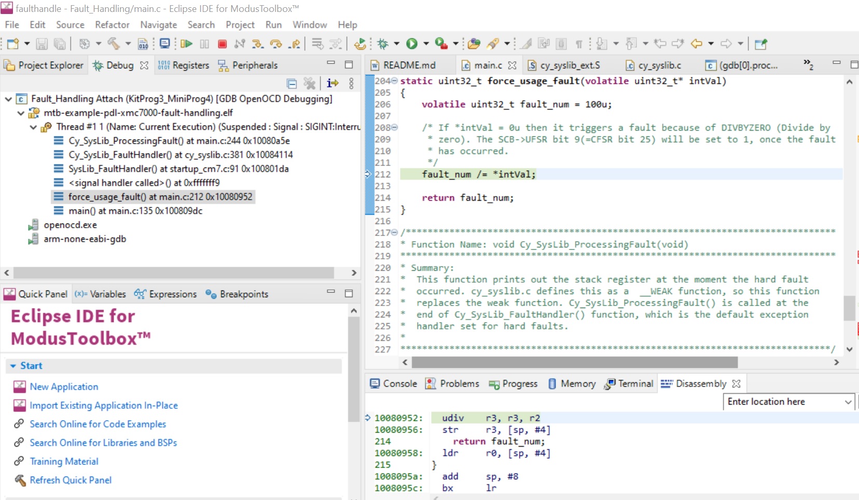The width and height of the screenshot is (859, 500).
Task: Open the Run button dropdown arrow
Action: (426, 44)
